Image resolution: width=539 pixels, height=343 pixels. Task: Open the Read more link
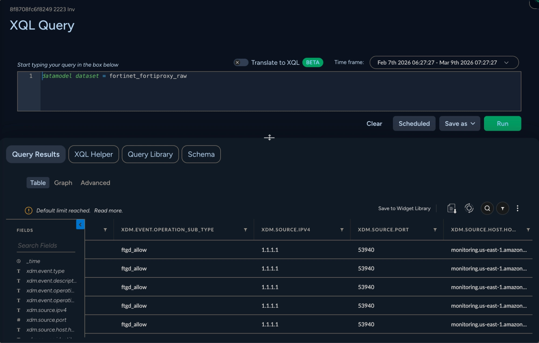point(108,211)
